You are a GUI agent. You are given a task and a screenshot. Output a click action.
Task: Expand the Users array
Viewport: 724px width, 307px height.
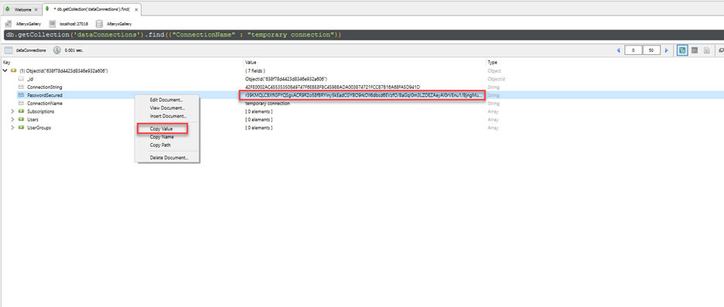click(x=13, y=120)
